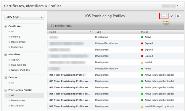185x111 pixels.
Task: Click Certificates, Identifiers & Profiles header title
Action: 33,6
